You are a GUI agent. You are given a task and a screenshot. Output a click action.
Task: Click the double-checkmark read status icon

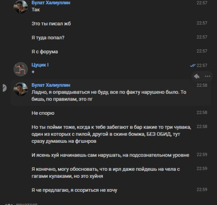(193, 65)
